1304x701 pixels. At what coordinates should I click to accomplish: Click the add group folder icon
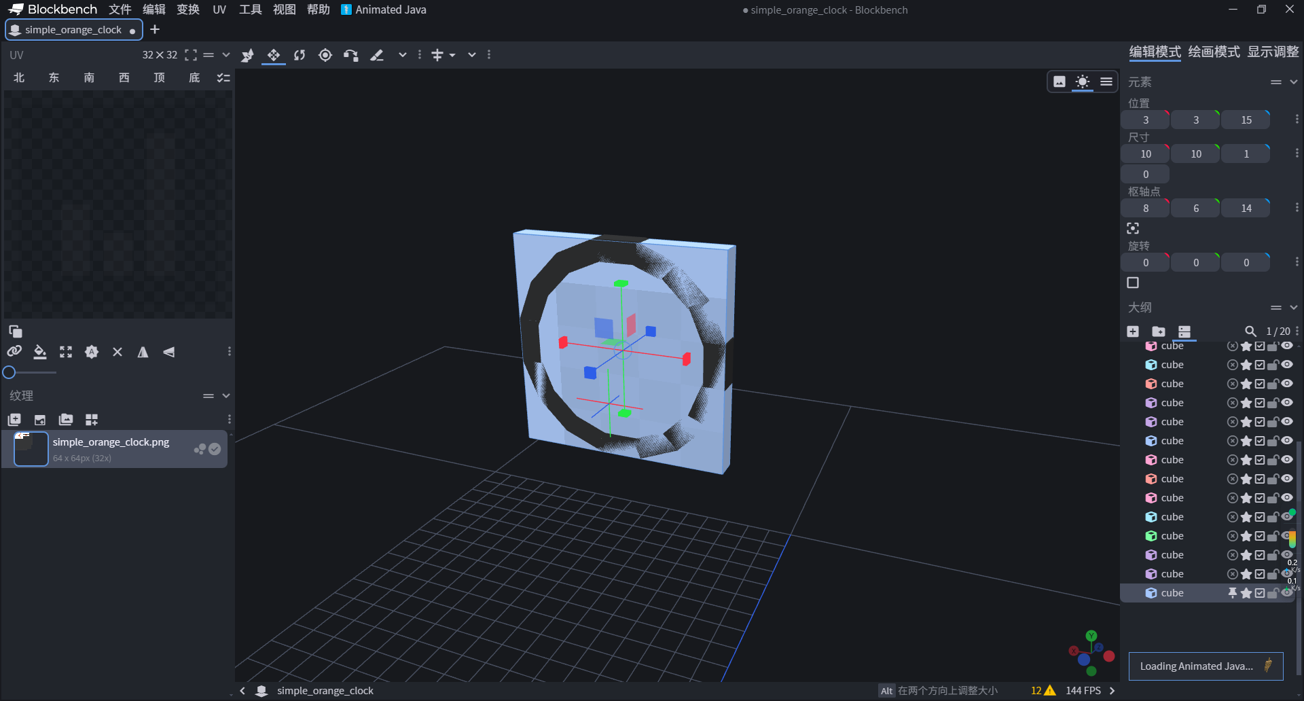click(x=1159, y=331)
